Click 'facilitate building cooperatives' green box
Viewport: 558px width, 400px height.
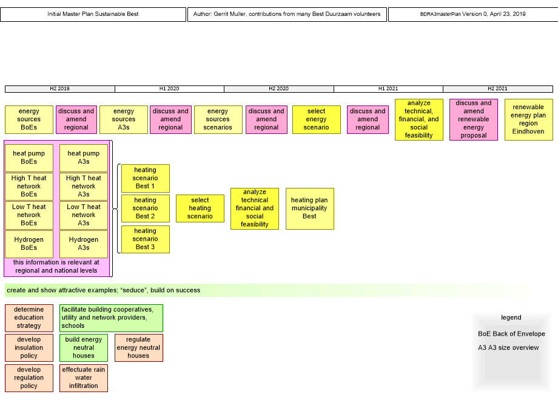click(111, 318)
